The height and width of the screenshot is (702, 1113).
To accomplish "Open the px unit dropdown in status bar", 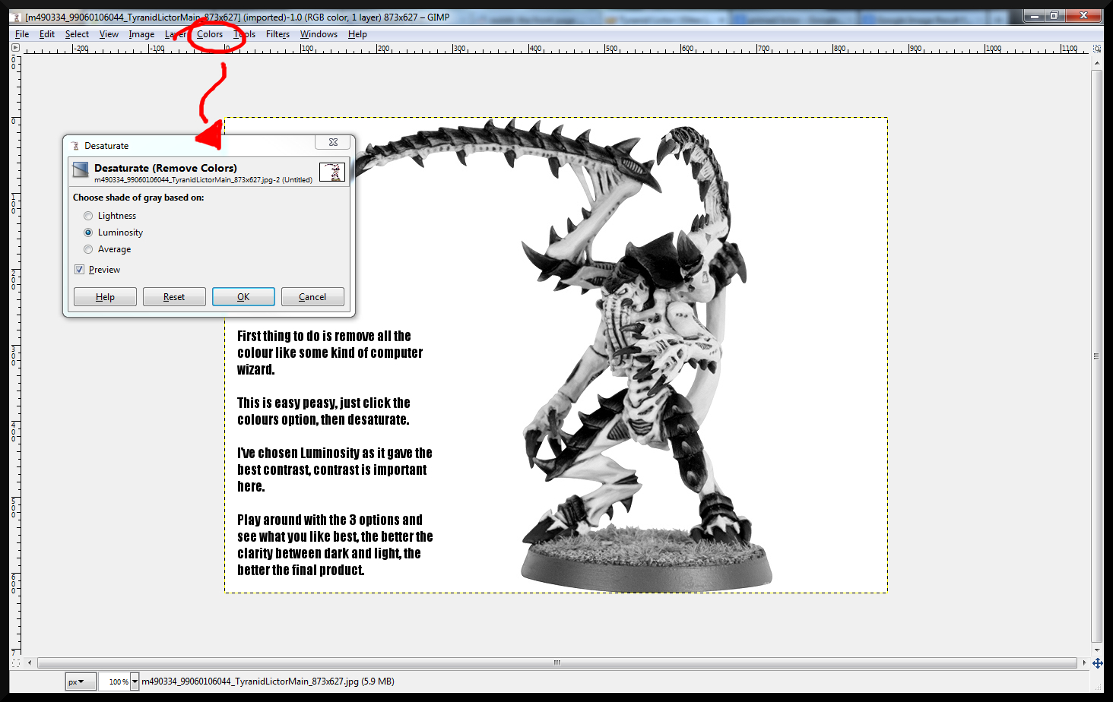I will tap(80, 681).
